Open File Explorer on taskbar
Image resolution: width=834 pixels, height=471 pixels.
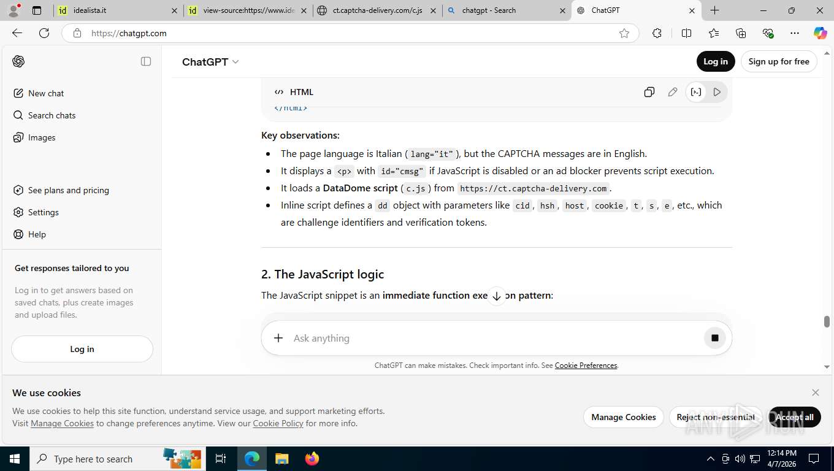tap(281, 459)
